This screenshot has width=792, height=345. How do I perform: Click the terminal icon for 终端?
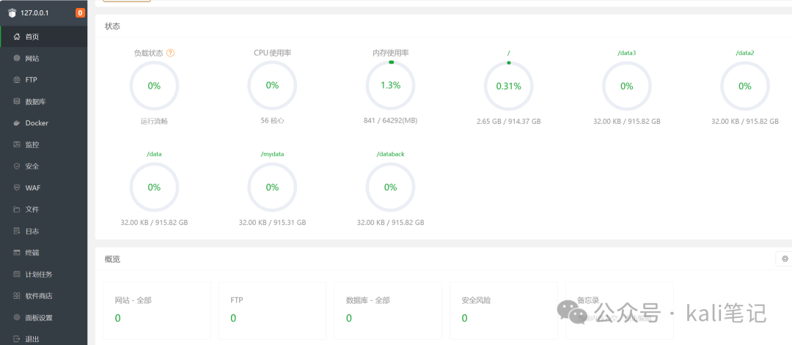[x=17, y=252]
